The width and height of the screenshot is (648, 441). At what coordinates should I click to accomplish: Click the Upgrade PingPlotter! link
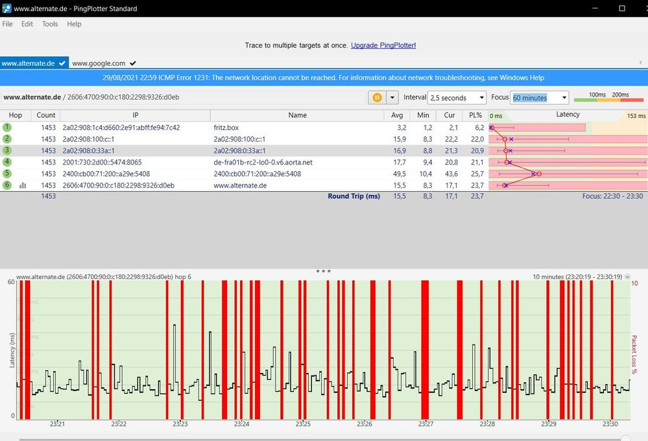pos(383,45)
